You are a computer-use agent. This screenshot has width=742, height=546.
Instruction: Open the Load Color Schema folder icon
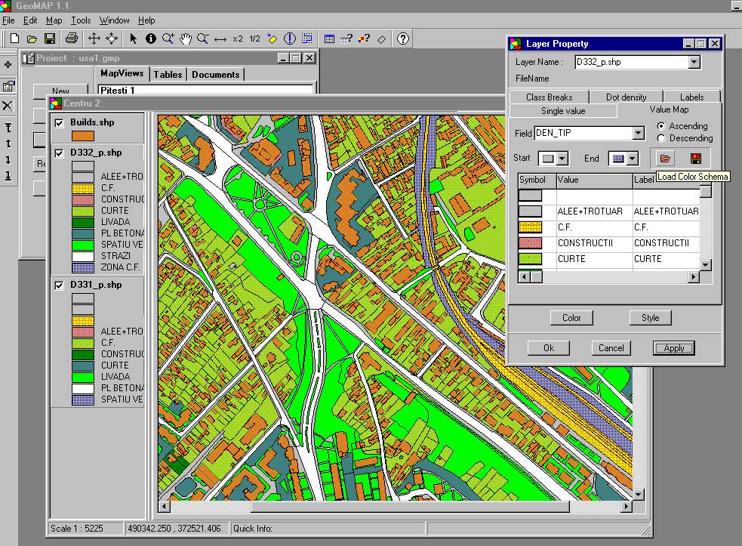665,159
